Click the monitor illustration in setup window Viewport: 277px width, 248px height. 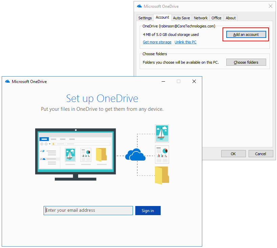pyautogui.click(x=75, y=154)
